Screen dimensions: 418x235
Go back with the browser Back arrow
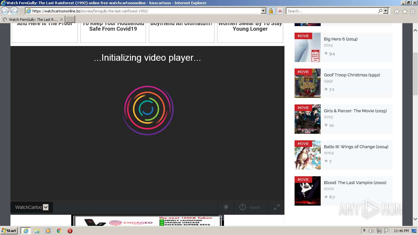click(x=5, y=11)
